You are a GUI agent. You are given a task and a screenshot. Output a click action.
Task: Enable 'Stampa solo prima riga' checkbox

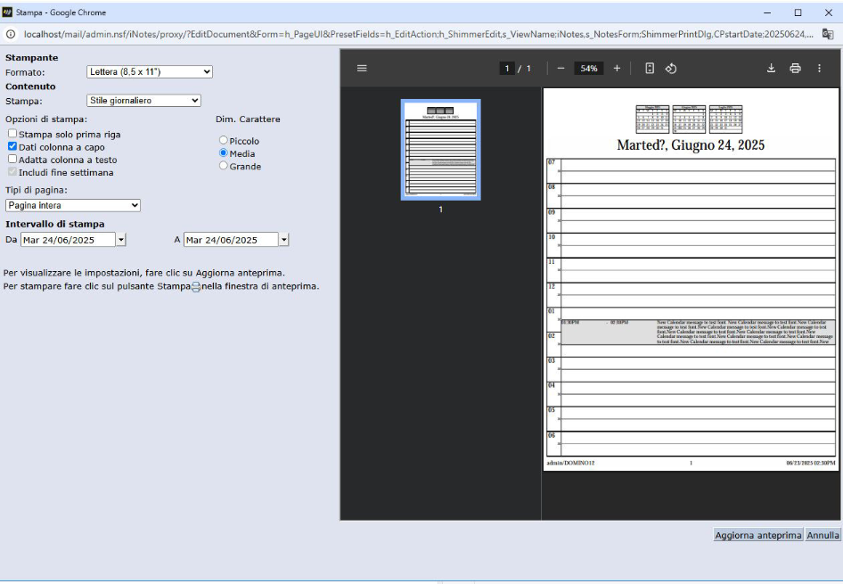12,134
